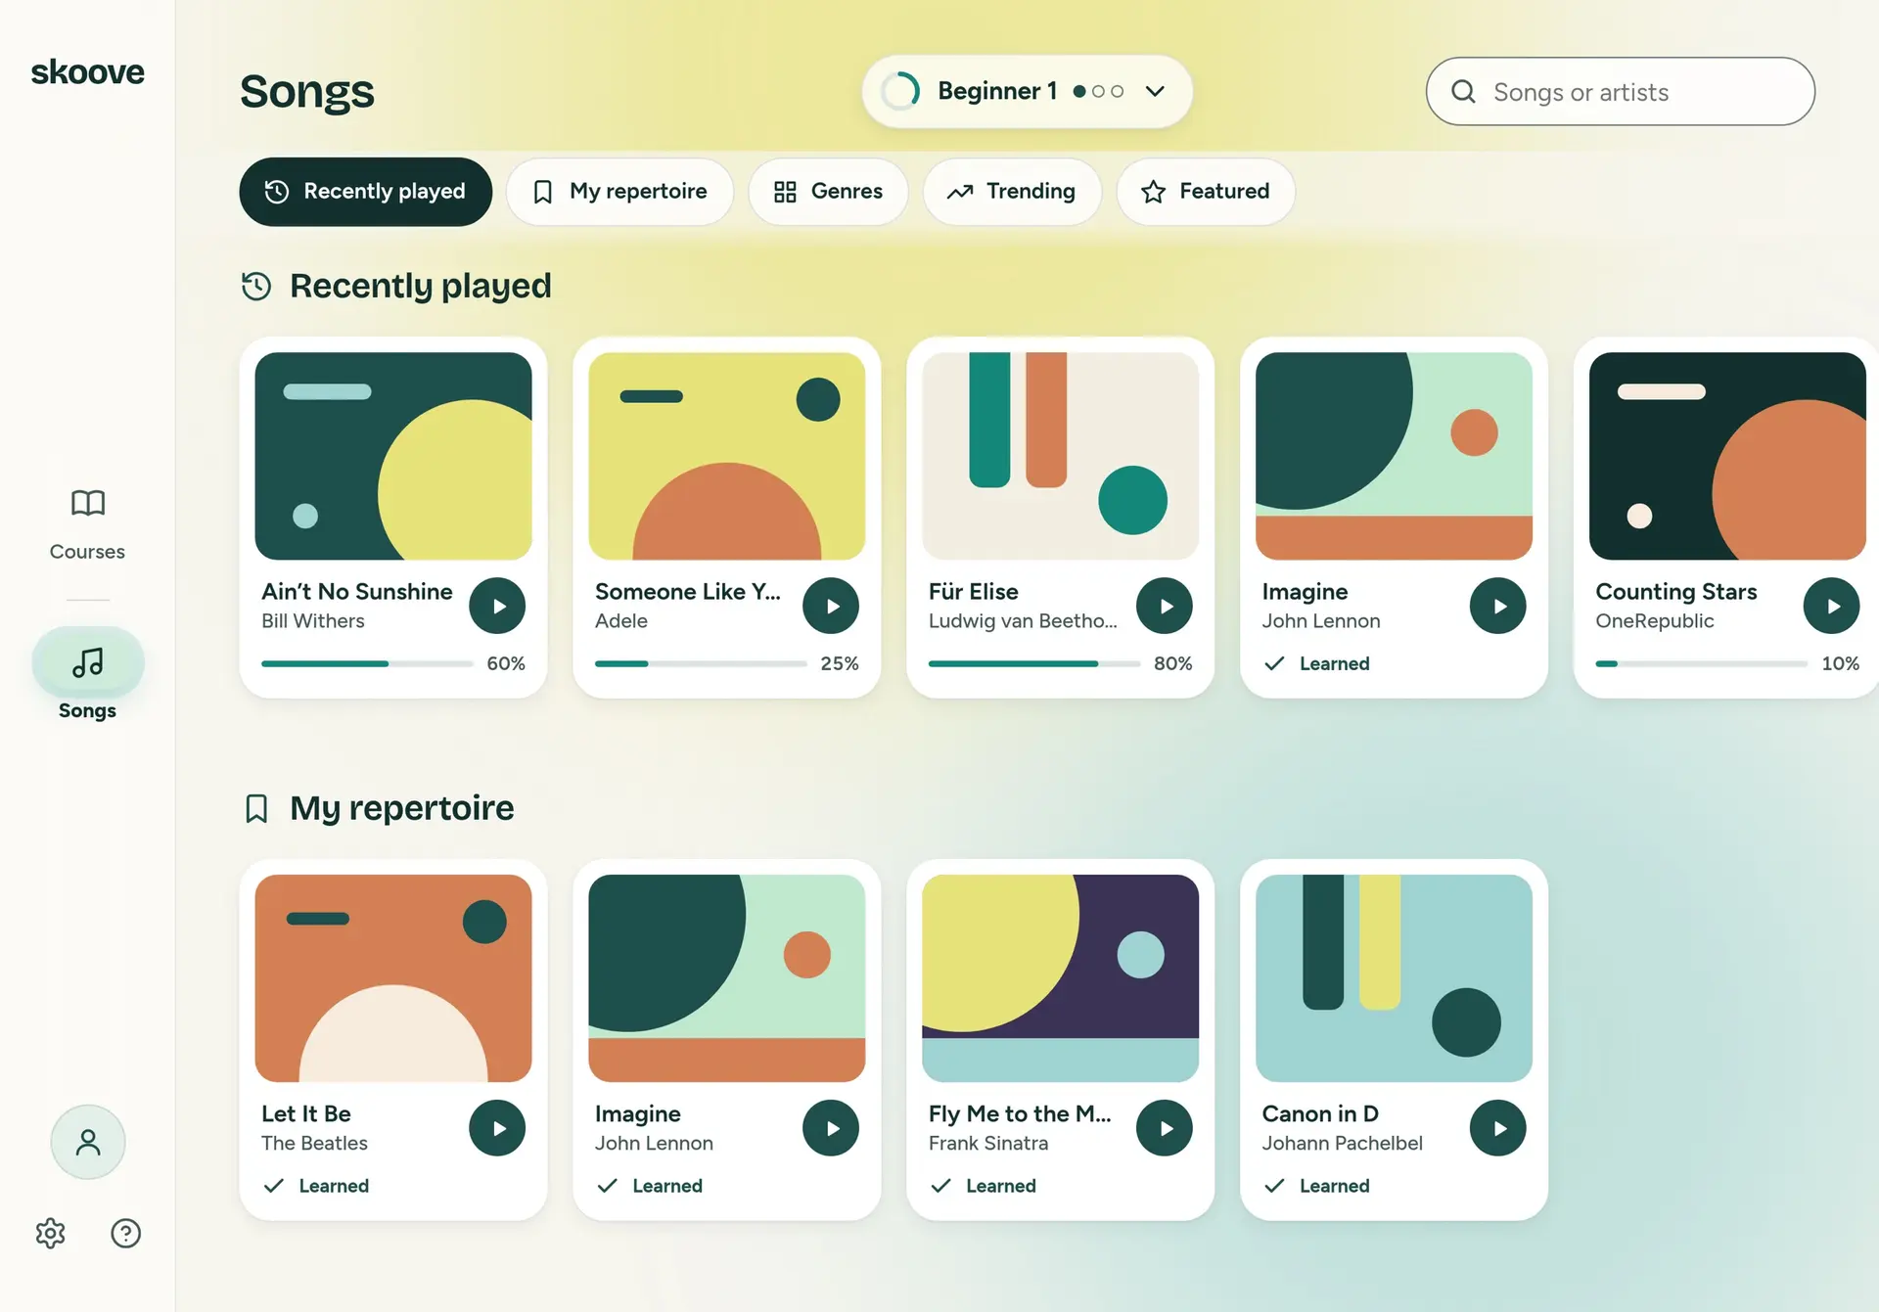Image resolution: width=1879 pixels, height=1312 pixels.
Task: Click the Counting Stars 10% progress bar
Action: tap(1701, 663)
